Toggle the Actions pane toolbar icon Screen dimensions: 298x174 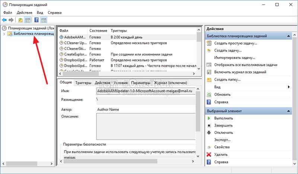44,20
